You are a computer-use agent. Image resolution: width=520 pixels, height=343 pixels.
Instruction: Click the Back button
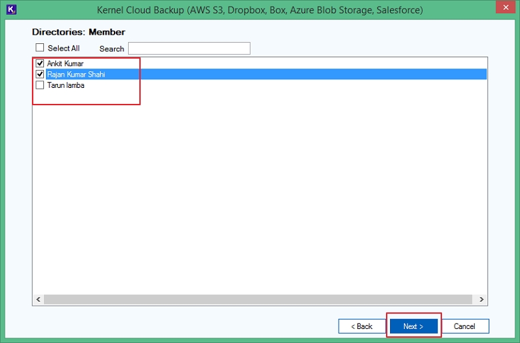point(362,326)
